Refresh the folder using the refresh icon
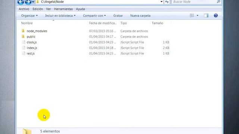This screenshot has height=134, width=239. click(167, 2)
